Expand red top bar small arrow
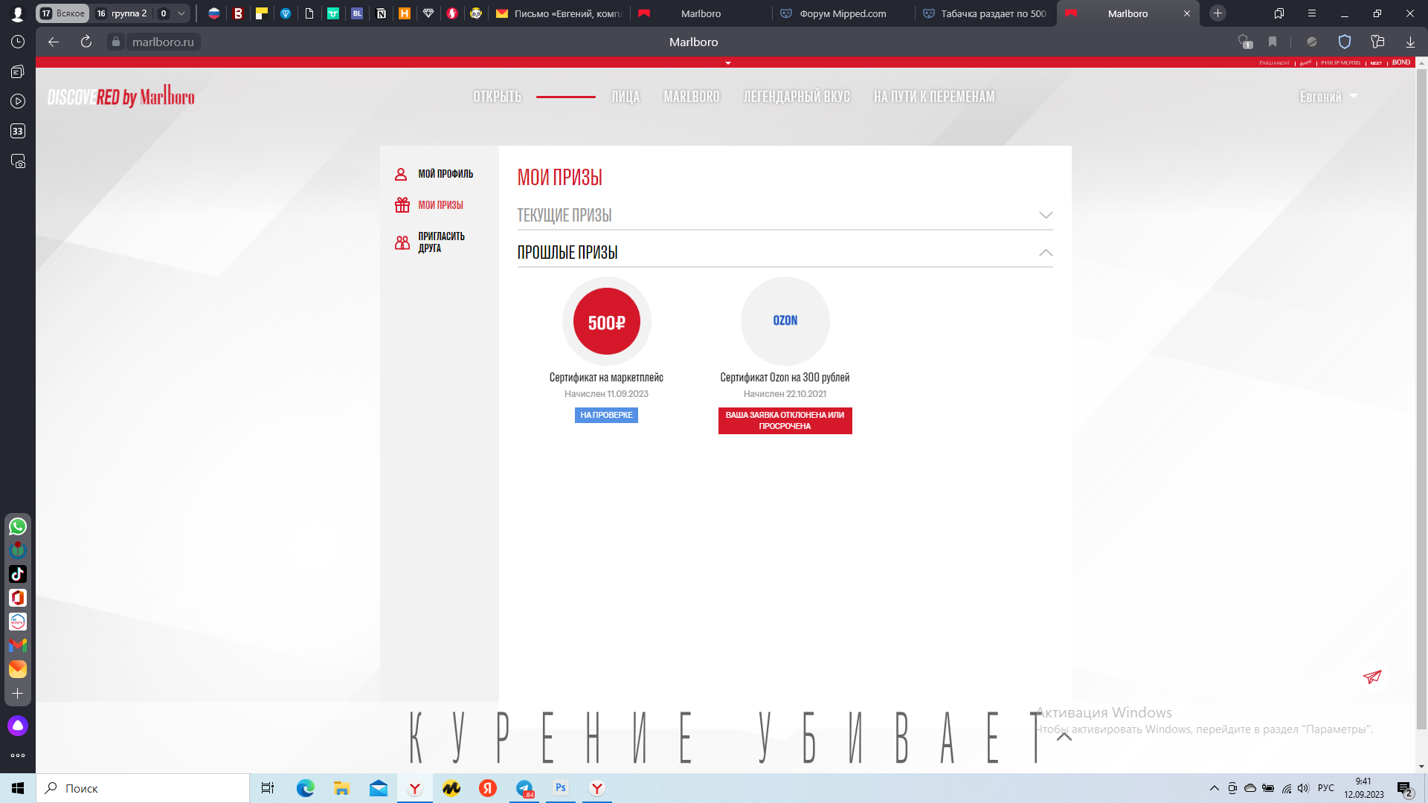This screenshot has width=1428, height=803. coord(728,63)
